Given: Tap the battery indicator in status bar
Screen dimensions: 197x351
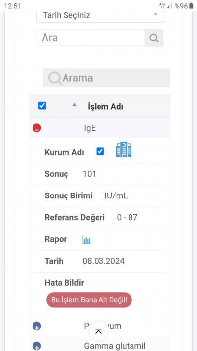Looking at the screenshot, I should coord(191,6).
